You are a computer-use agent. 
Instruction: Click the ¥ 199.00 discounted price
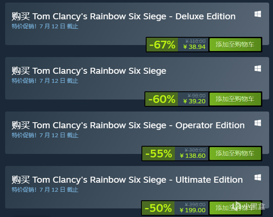coord(192,210)
